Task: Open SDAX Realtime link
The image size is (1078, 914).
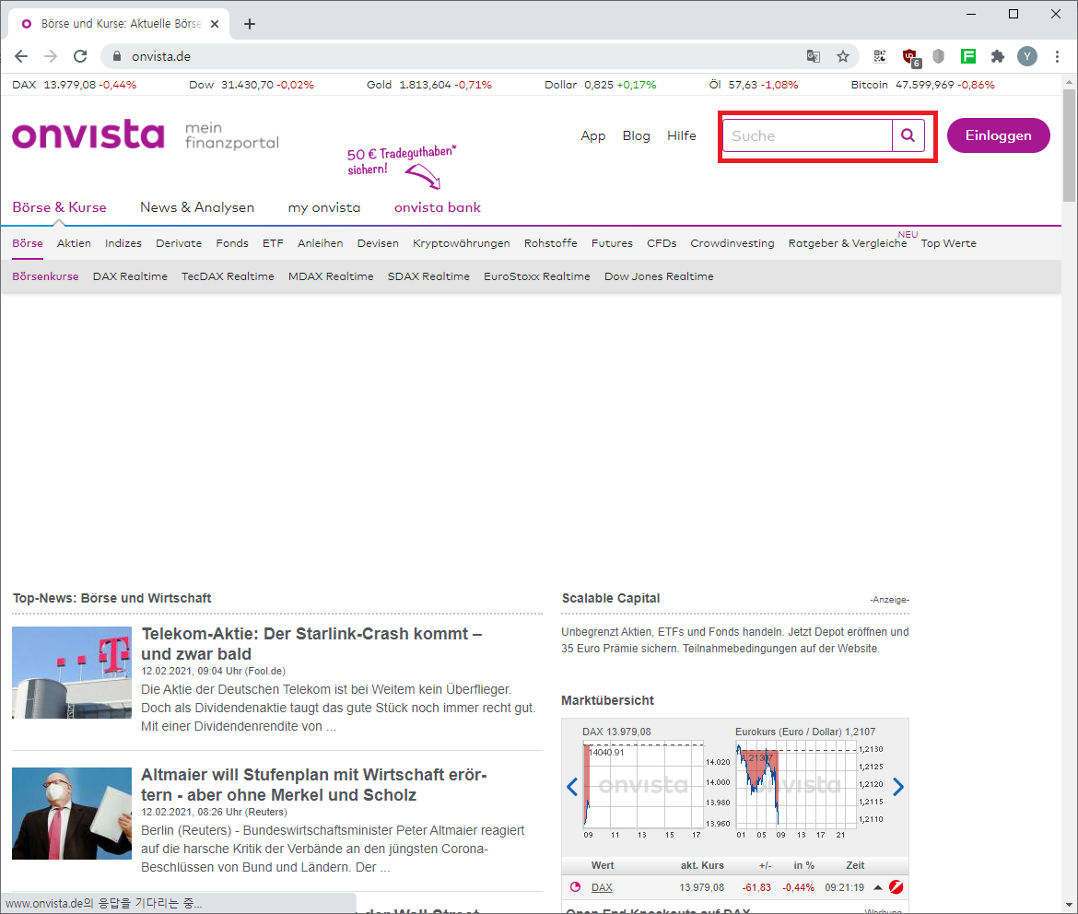Action: point(428,275)
